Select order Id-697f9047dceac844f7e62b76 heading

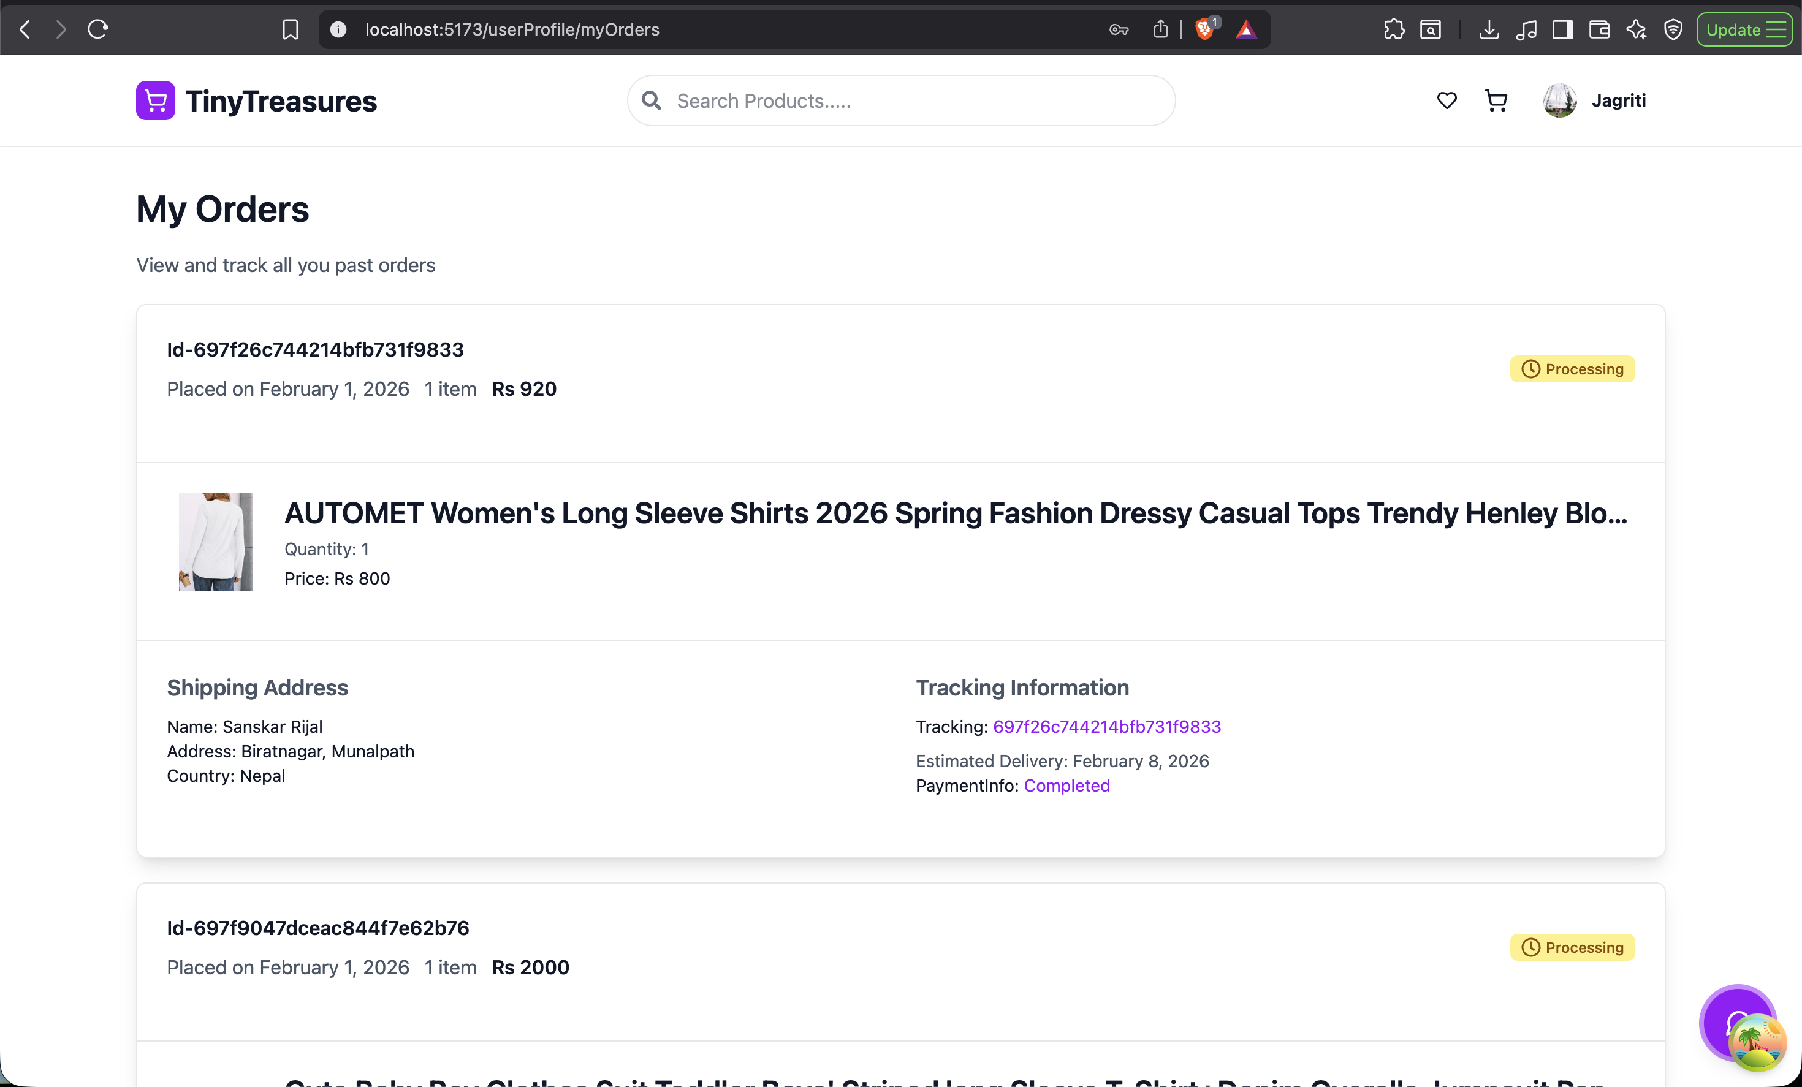point(318,928)
